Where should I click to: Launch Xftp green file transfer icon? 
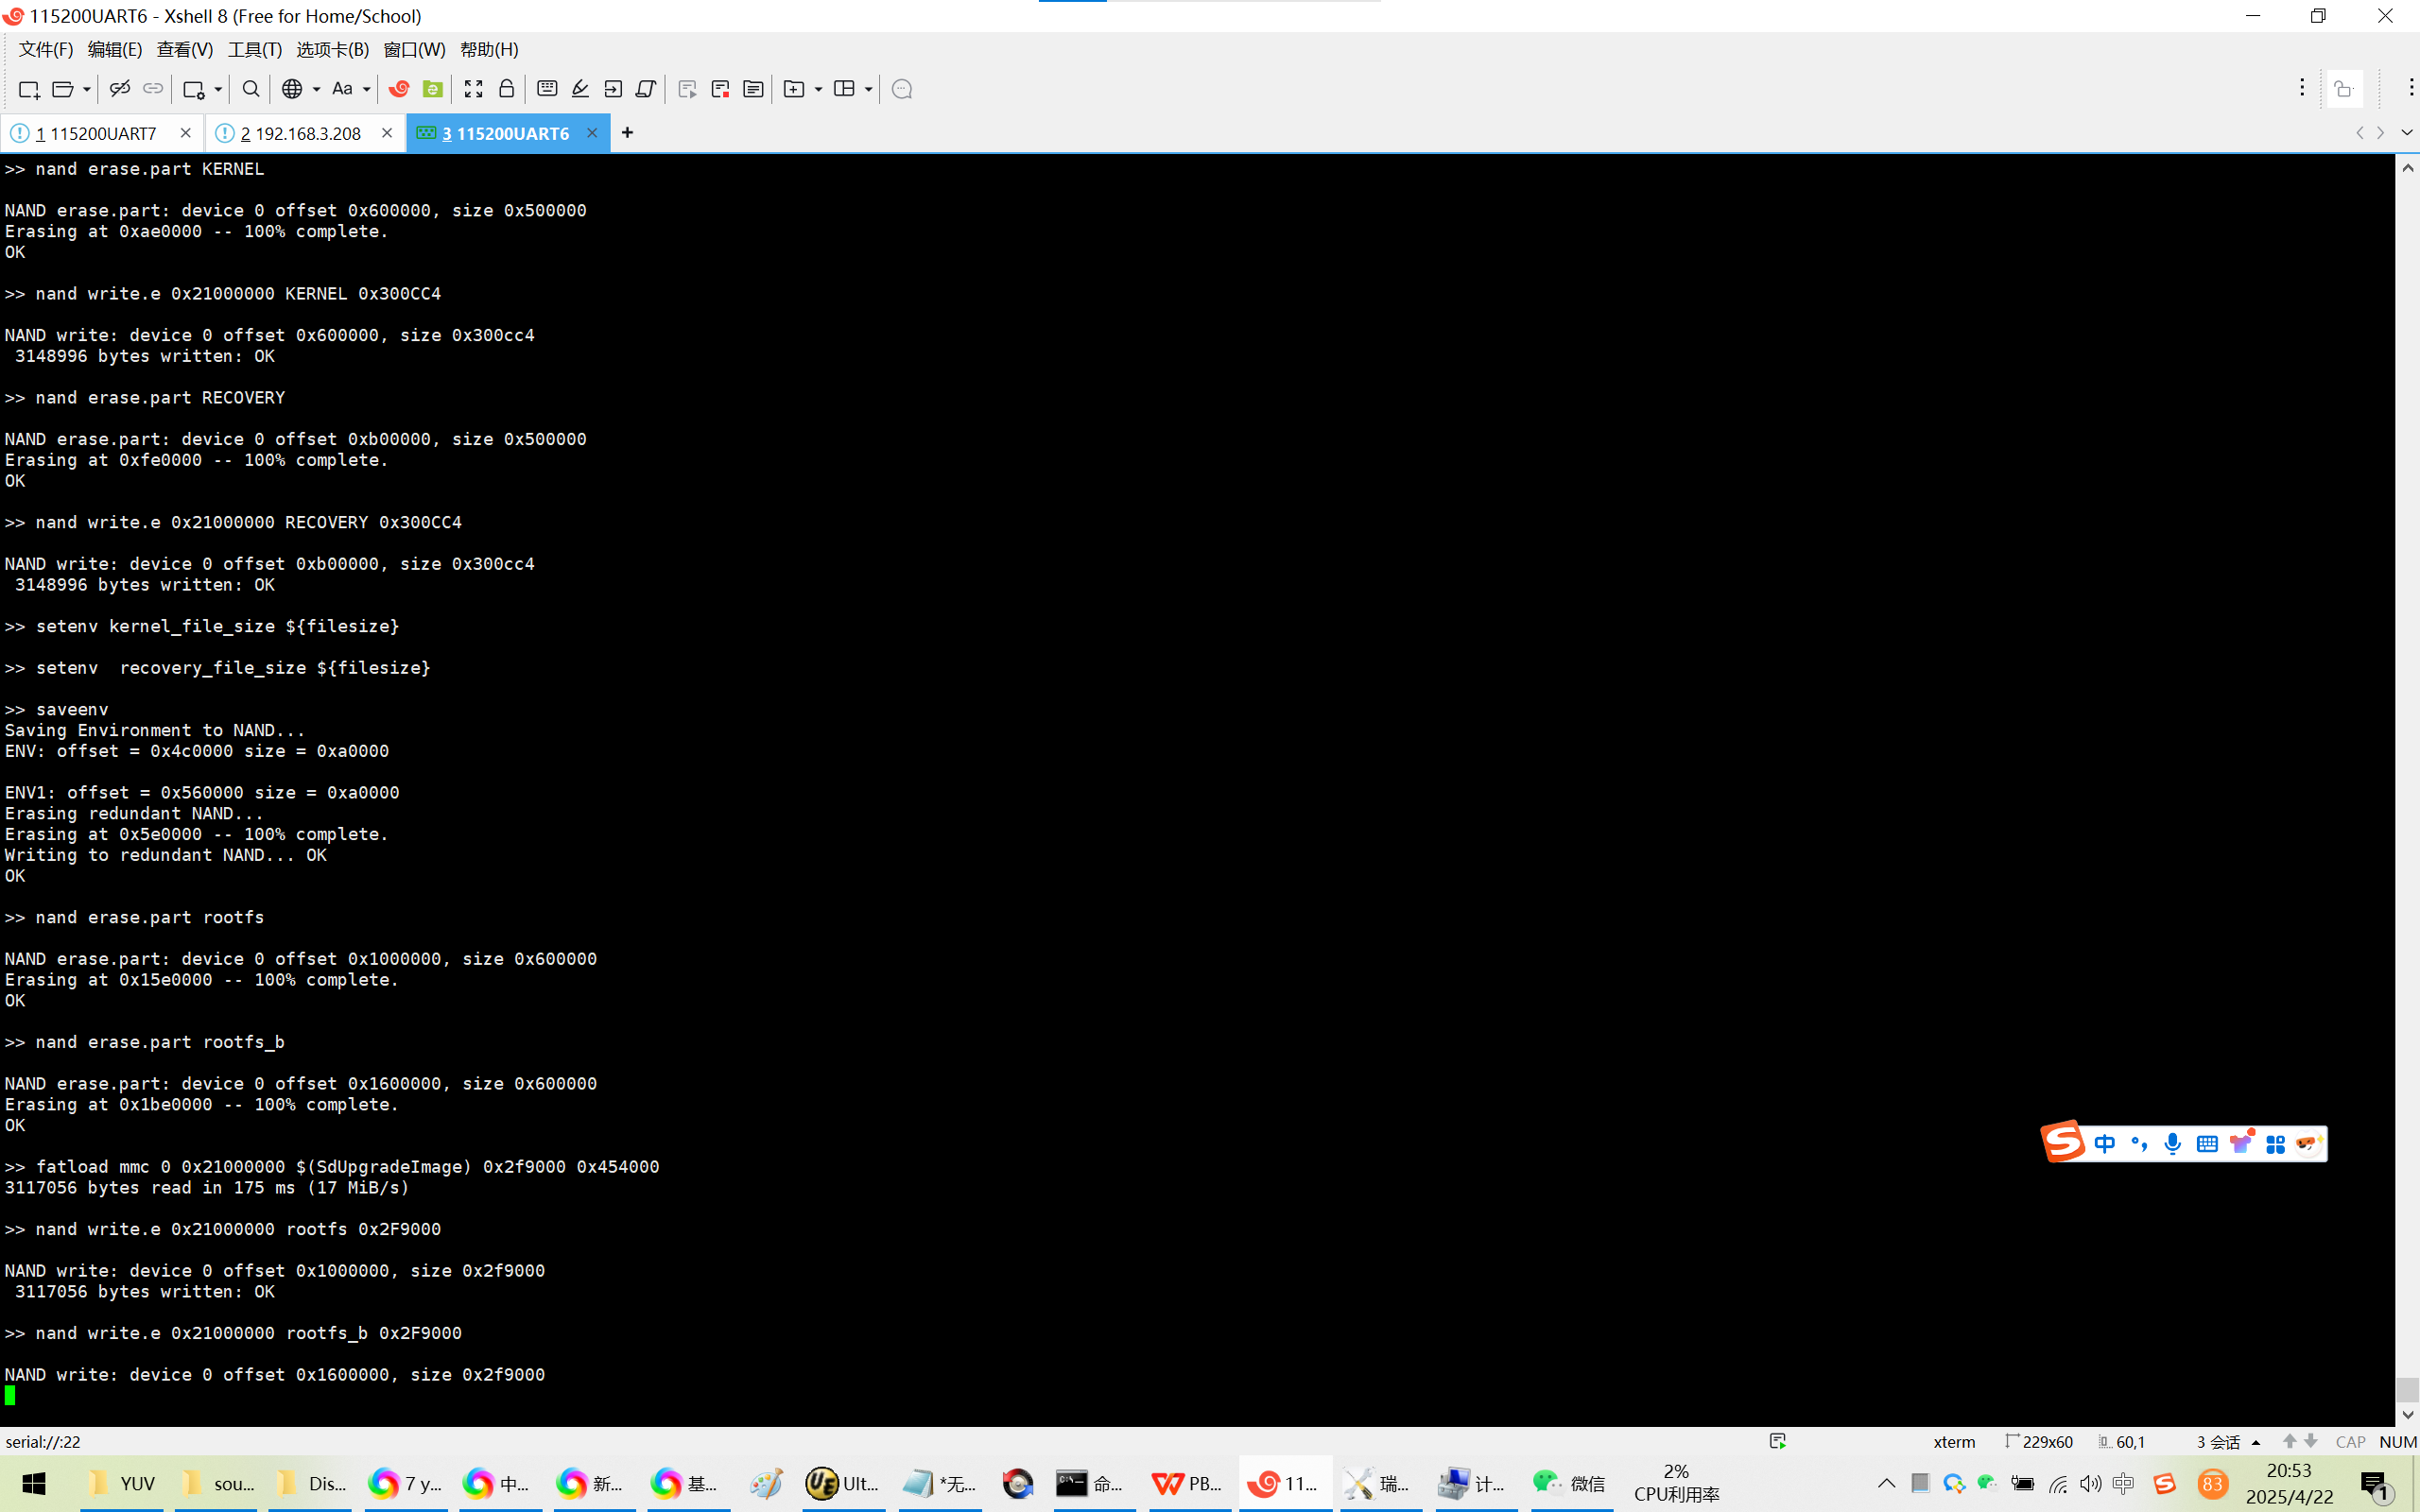[x=432, y=89]
